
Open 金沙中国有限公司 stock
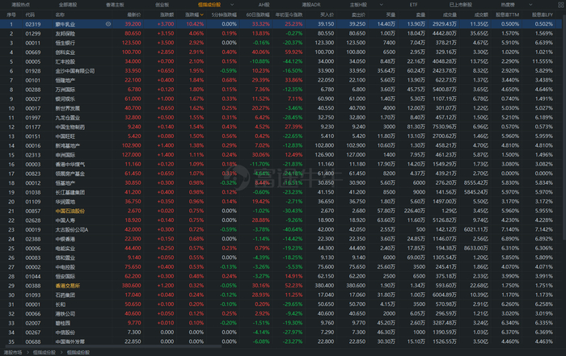74,71
